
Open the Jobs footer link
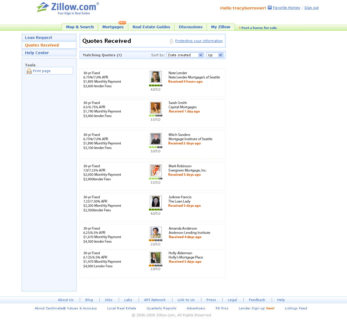pyautogui.click(x=108, y=300)
